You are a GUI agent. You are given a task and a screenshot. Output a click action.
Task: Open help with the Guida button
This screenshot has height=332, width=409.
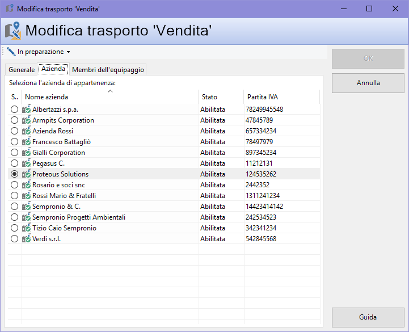368,317
